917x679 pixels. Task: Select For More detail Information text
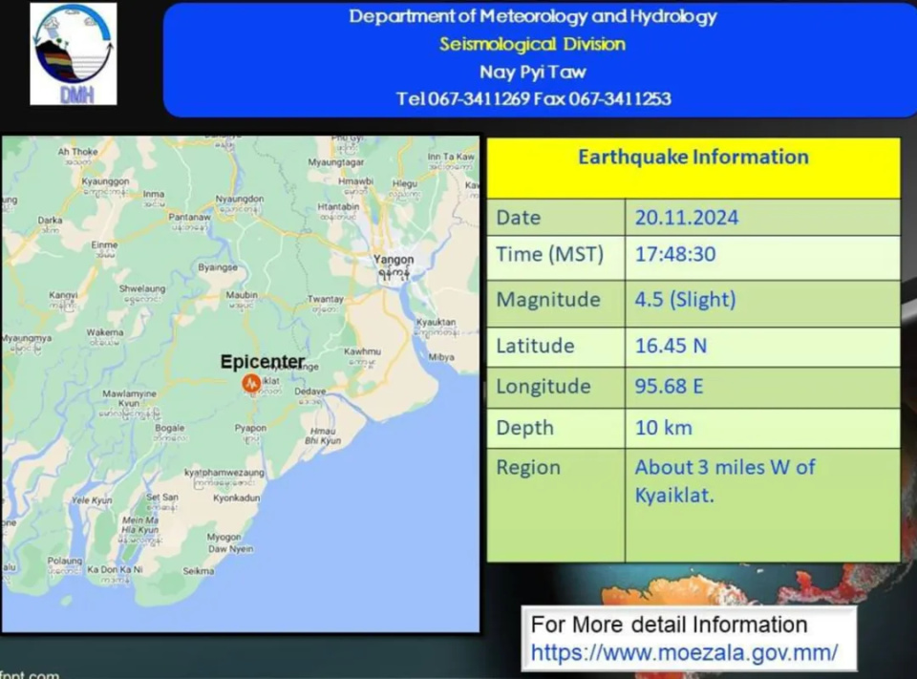tap(669, 625)
